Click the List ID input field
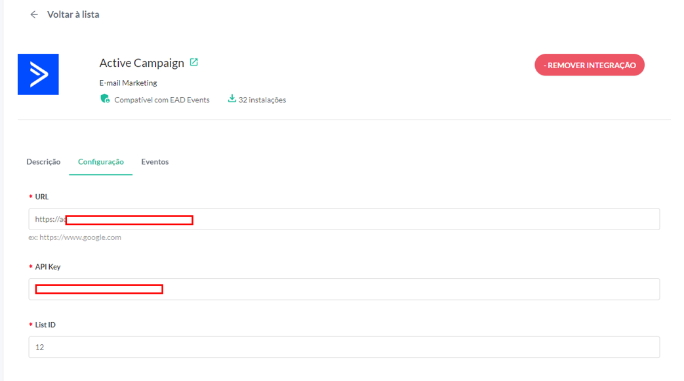The height and width of the screenshot is (381, 684). pyautogui.click(x=344, y=347)
